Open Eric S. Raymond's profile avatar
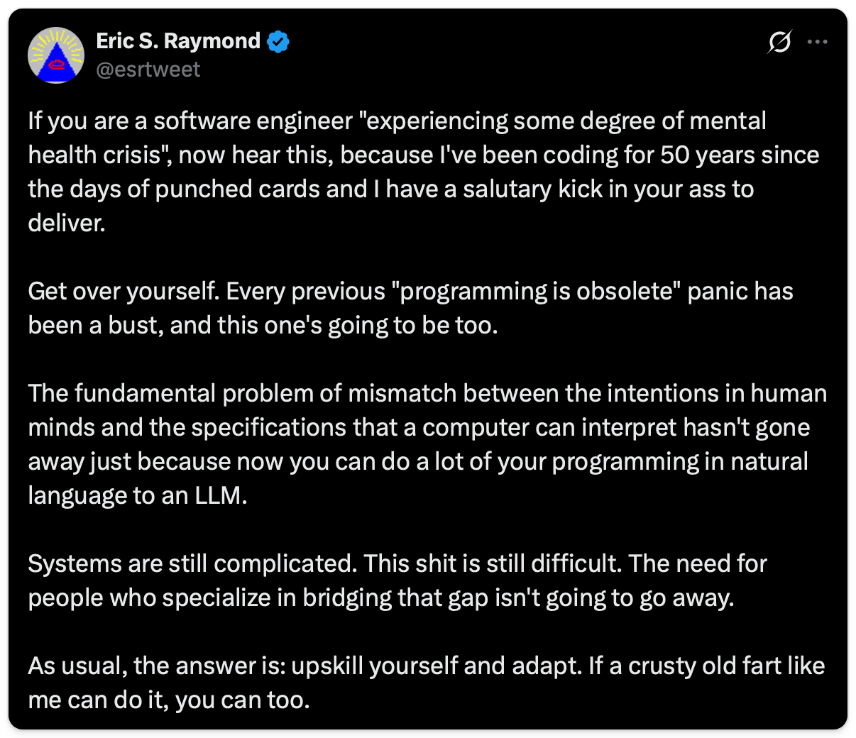856x738 pixels. click(x=56, y=55)
